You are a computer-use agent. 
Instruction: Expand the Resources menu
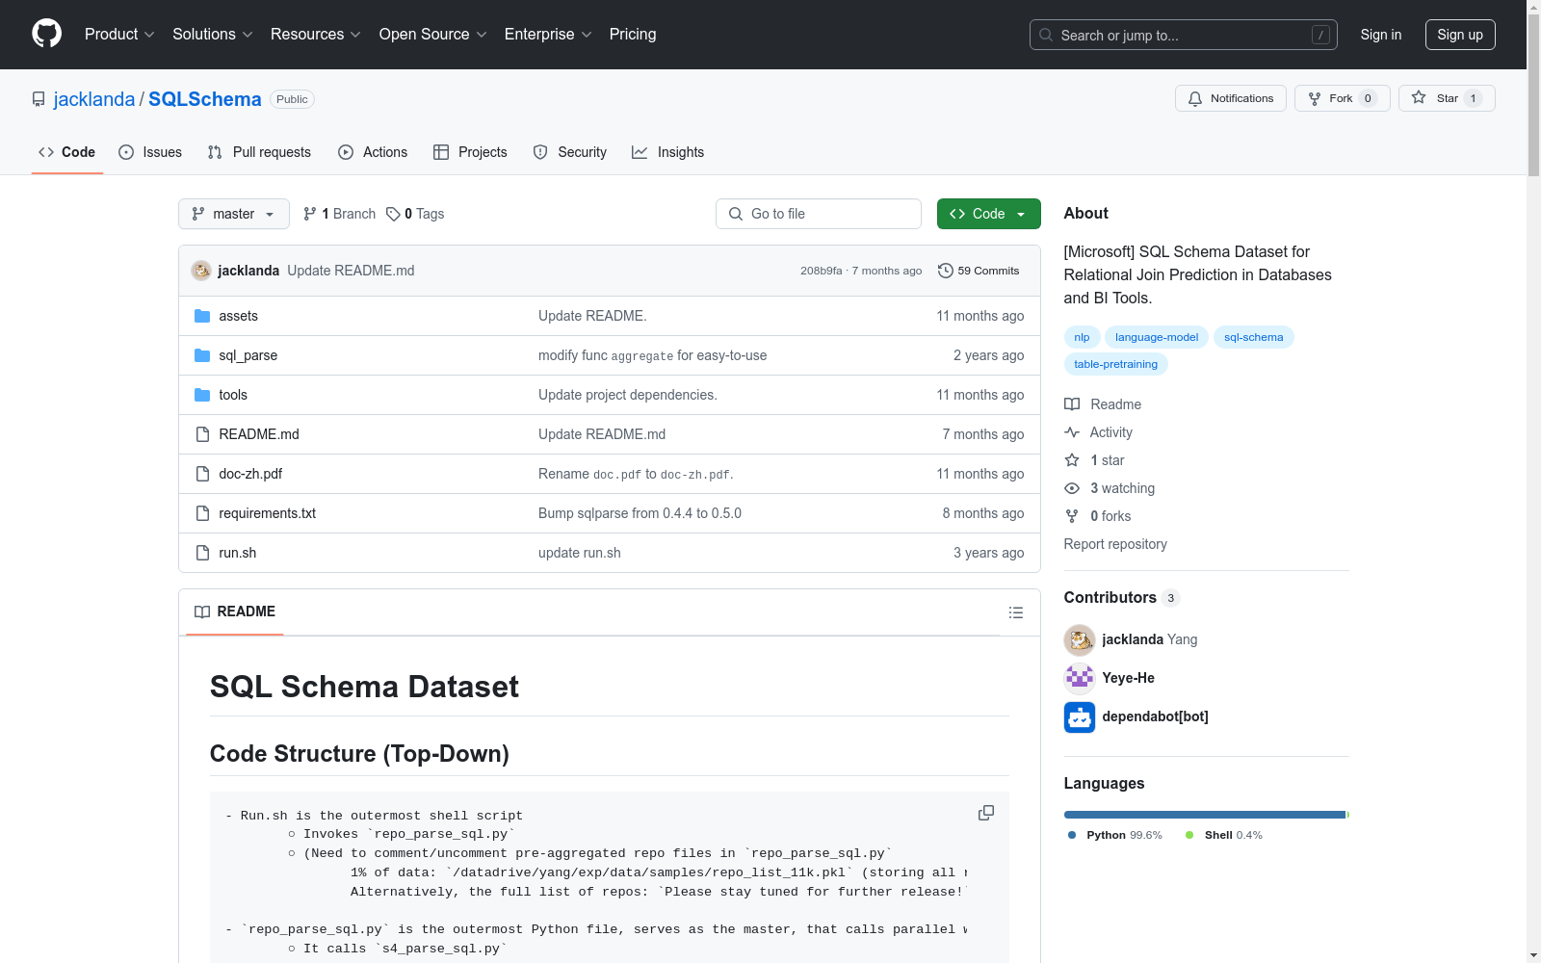[316, 35]
